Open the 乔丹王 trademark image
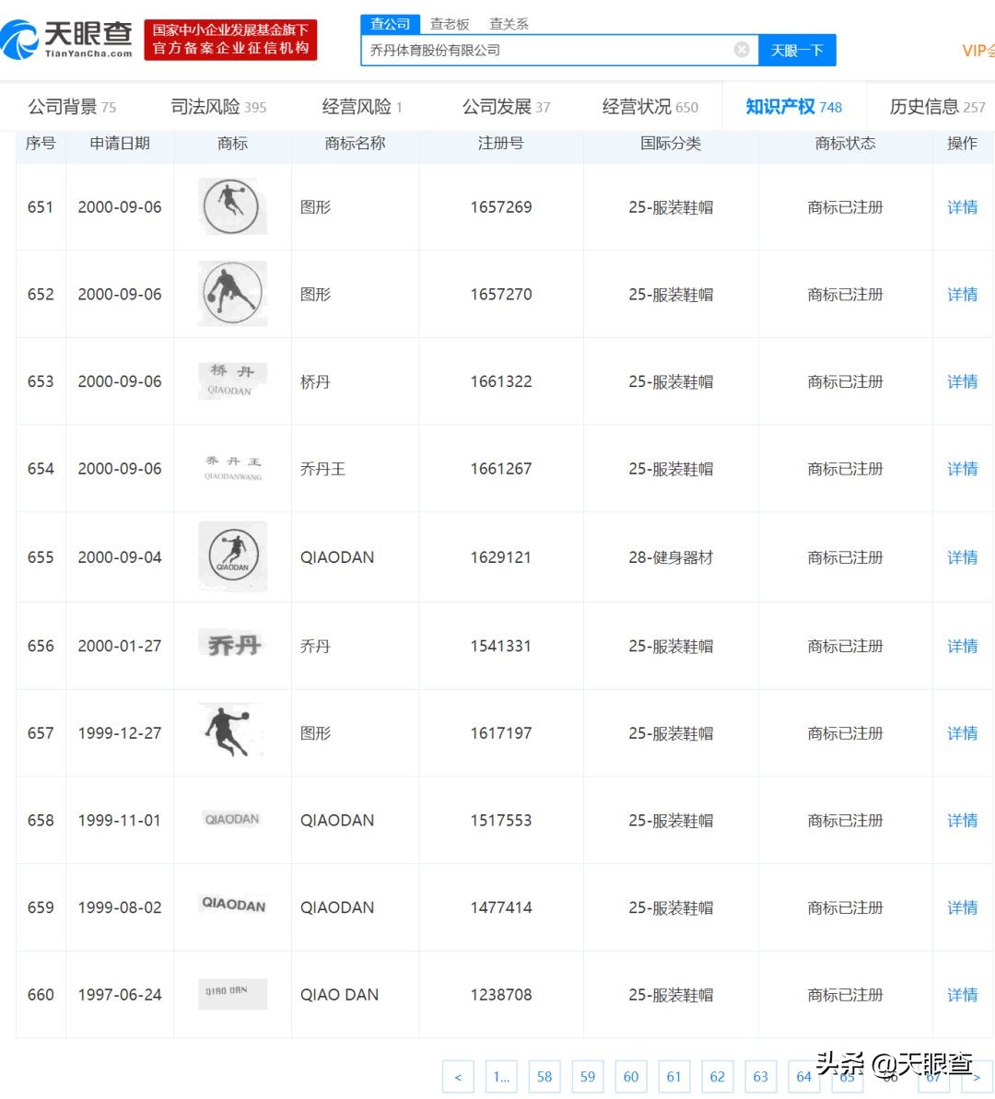The height and width of the screenshot is (1099, 995). [x=232, y=468]
